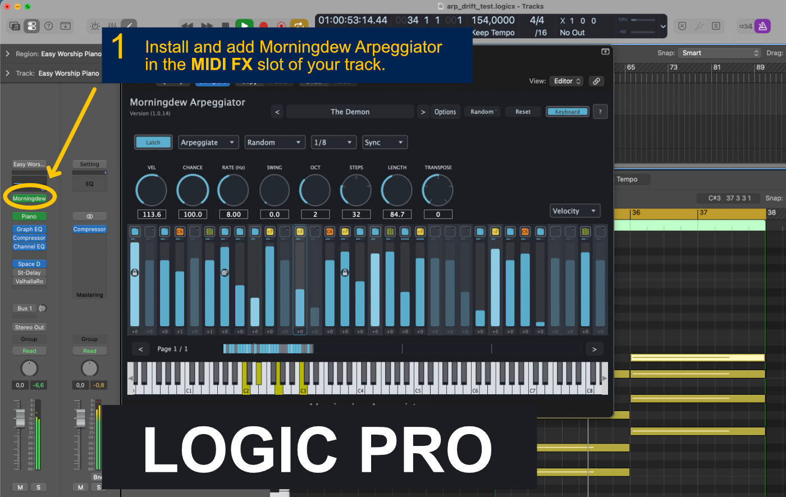
Task: Open Quick Help question mark icon
Action: pyautogui.click(x=48, y=26)
